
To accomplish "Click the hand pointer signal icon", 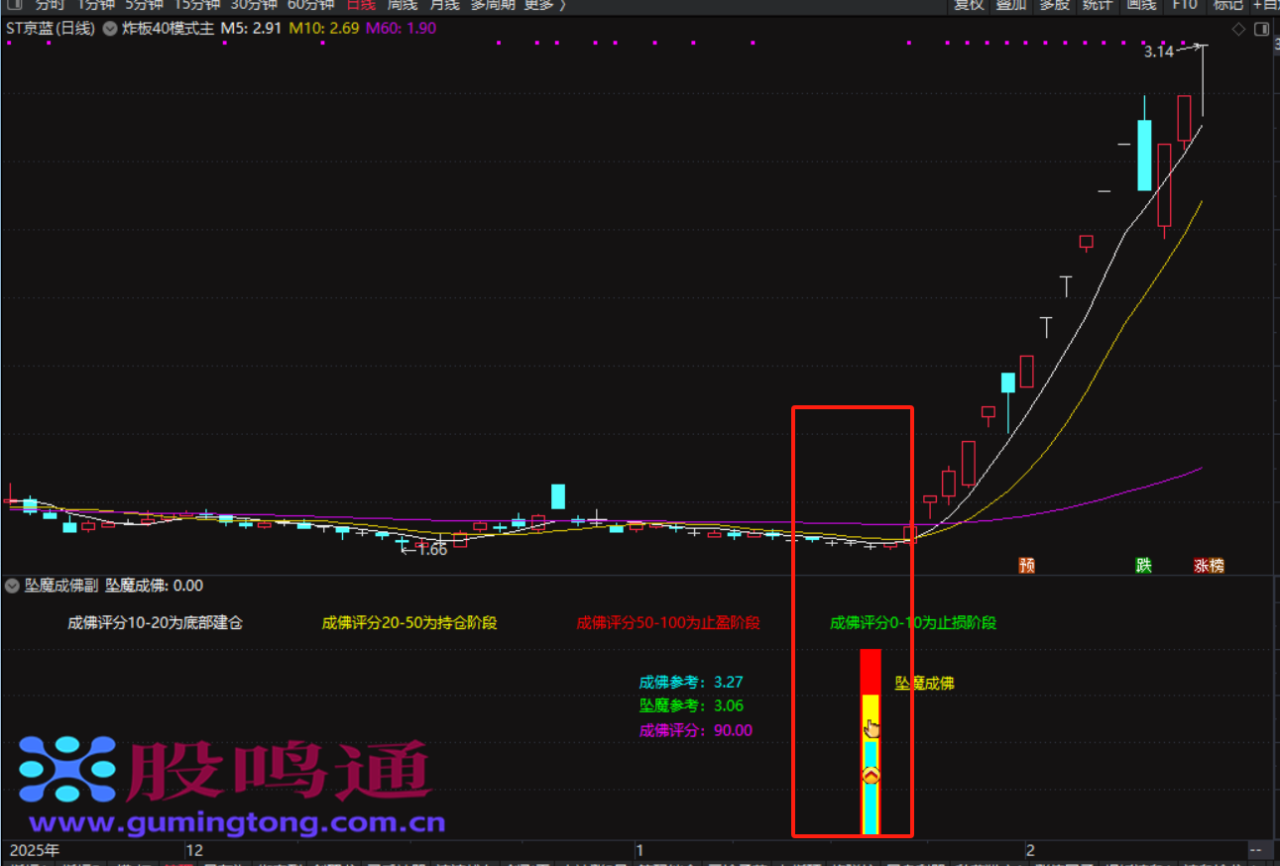I will [872, 729].
